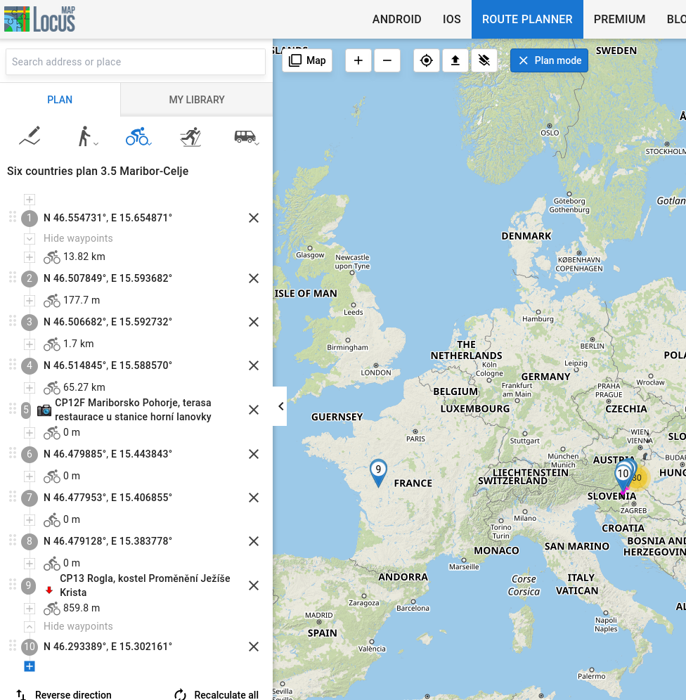Collapse Hide waypoints below point 1
The image size is (686, 700).
[30, 238]
